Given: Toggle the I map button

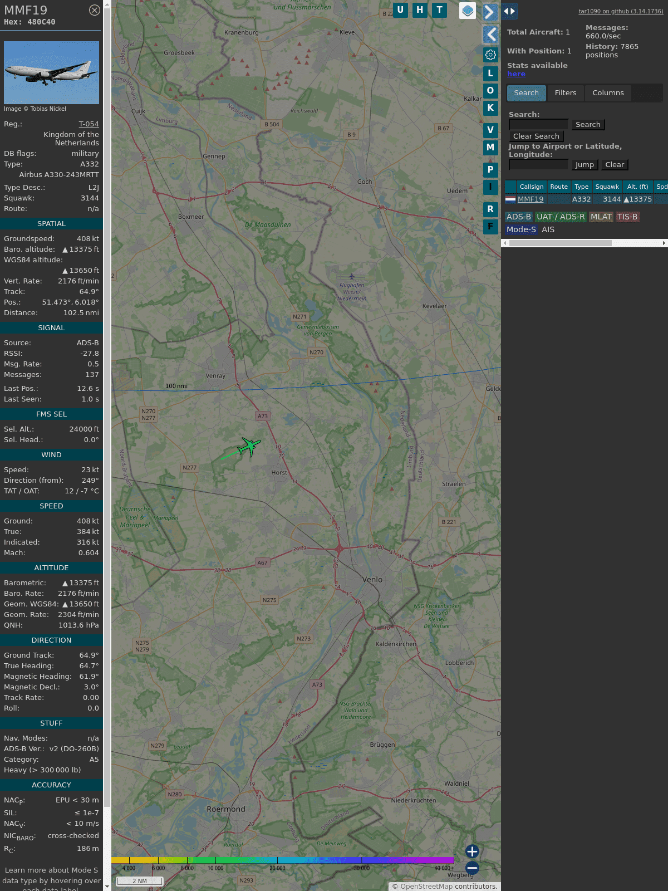Looking at the screenshot, I should point(490,187).
